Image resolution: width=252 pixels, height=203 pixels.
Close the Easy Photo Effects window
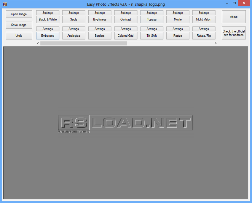pos(244,3)
